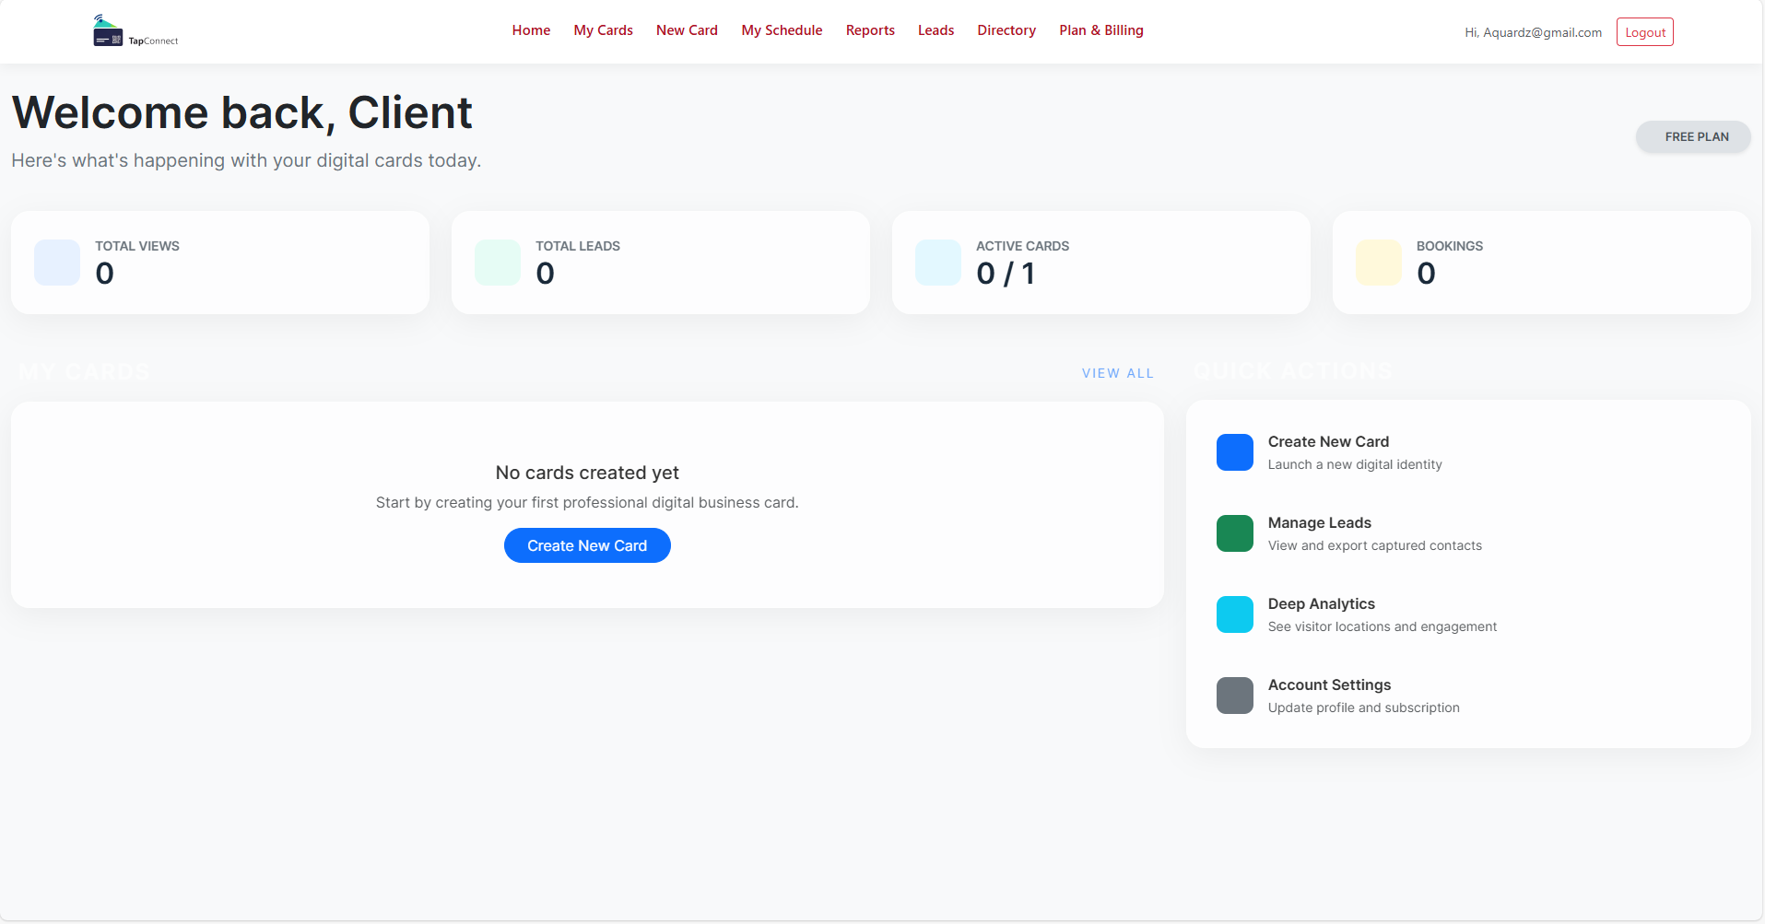Click the Logout button
This screenshot has width=1765, height=924.
click(x=1644, y=31)
